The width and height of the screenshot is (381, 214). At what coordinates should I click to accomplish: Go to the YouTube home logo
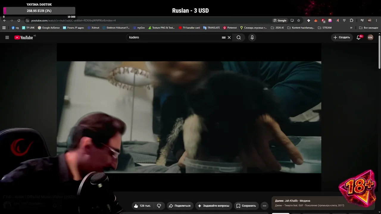point(24,37)
